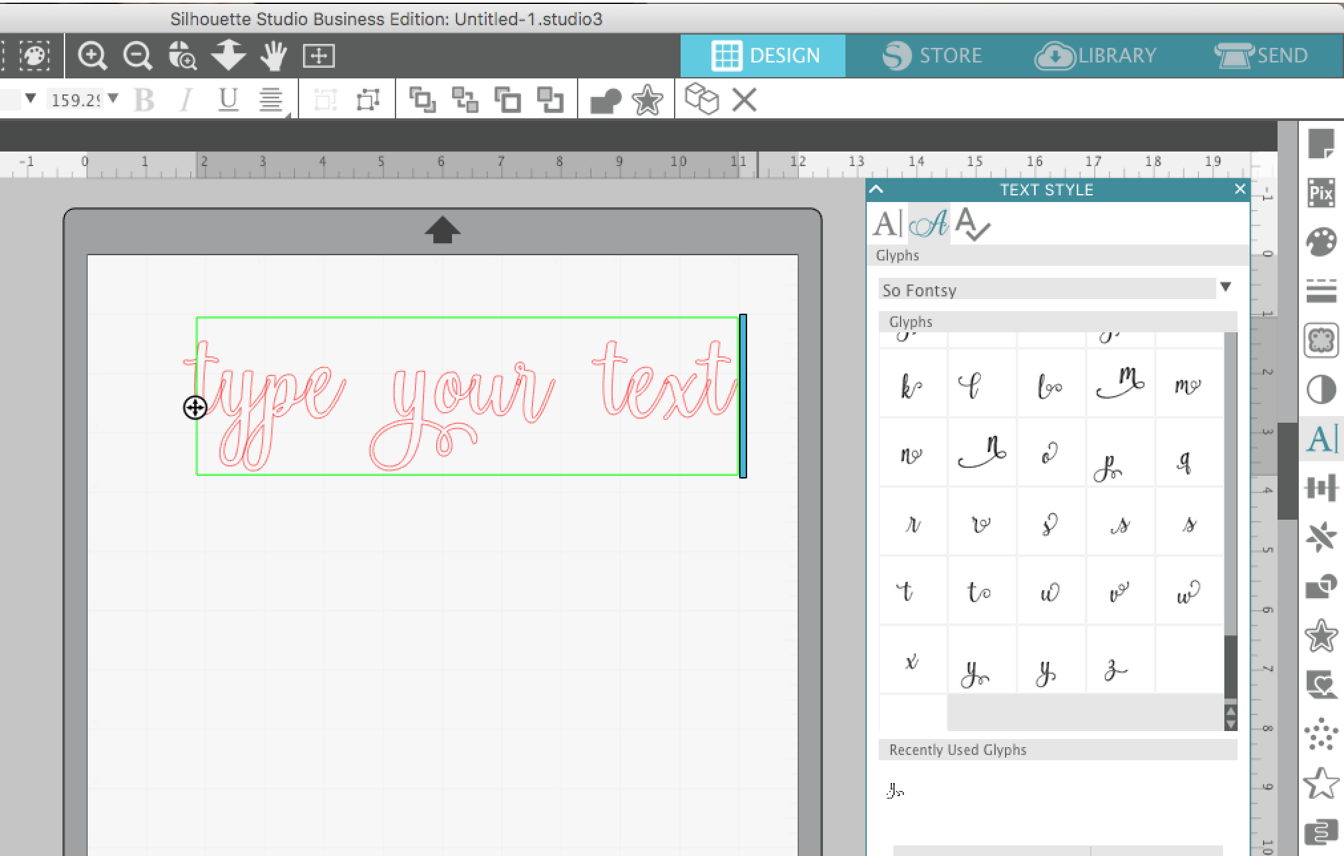Insert the swash 'm' glyph
Screen dimensions: 1344x856
click(x=1120, y=384)
